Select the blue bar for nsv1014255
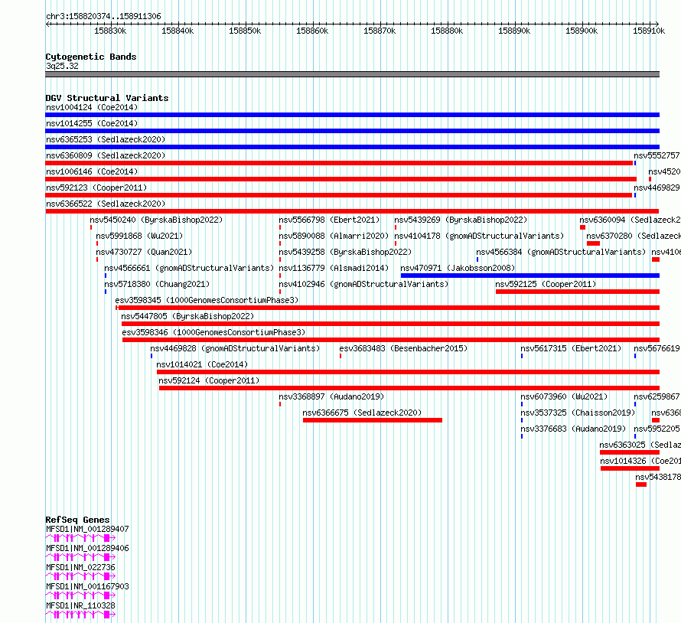The width and height of the screenshot is (681, 623). point(352,131)
